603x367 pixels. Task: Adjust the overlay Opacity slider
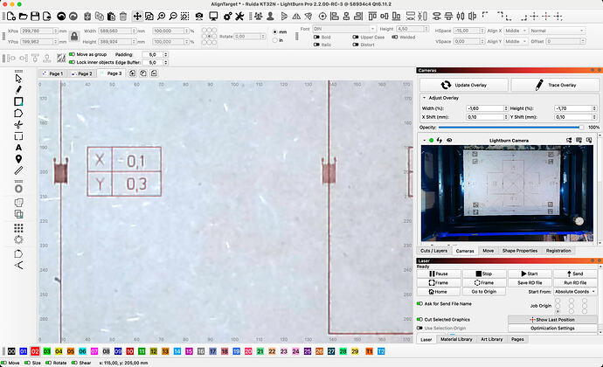click(510, 128)
